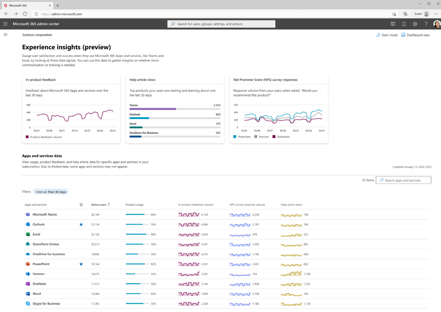The height and width of the screenshot is (312, 441).
Task: Open the Interval: Past 30 days filter
Action: point(51,192)
